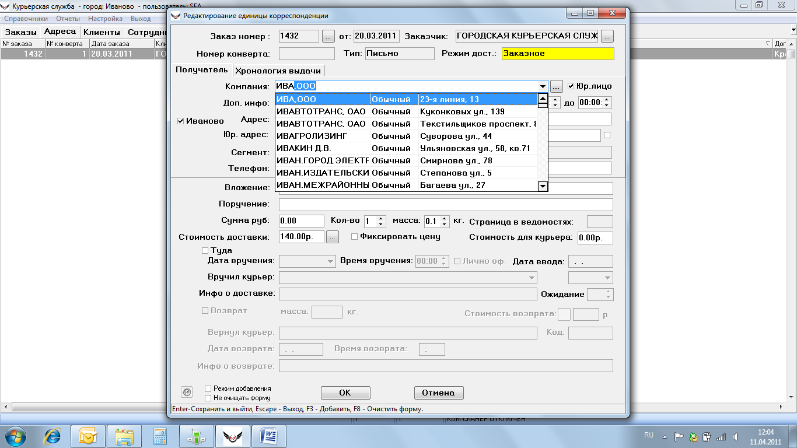Viewport: 797px width, 448px height.
Task: Check the Не очищать форму option
Action: [208, 398]
